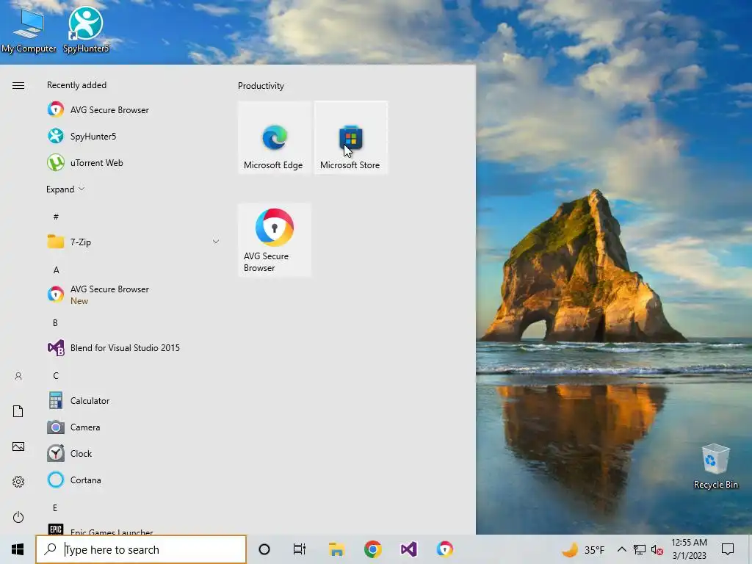Click the letter C section header
This screenshot has width=752, height=564.
56,375
